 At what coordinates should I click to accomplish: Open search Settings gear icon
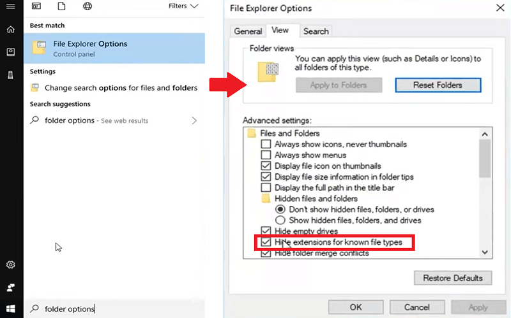10,264
